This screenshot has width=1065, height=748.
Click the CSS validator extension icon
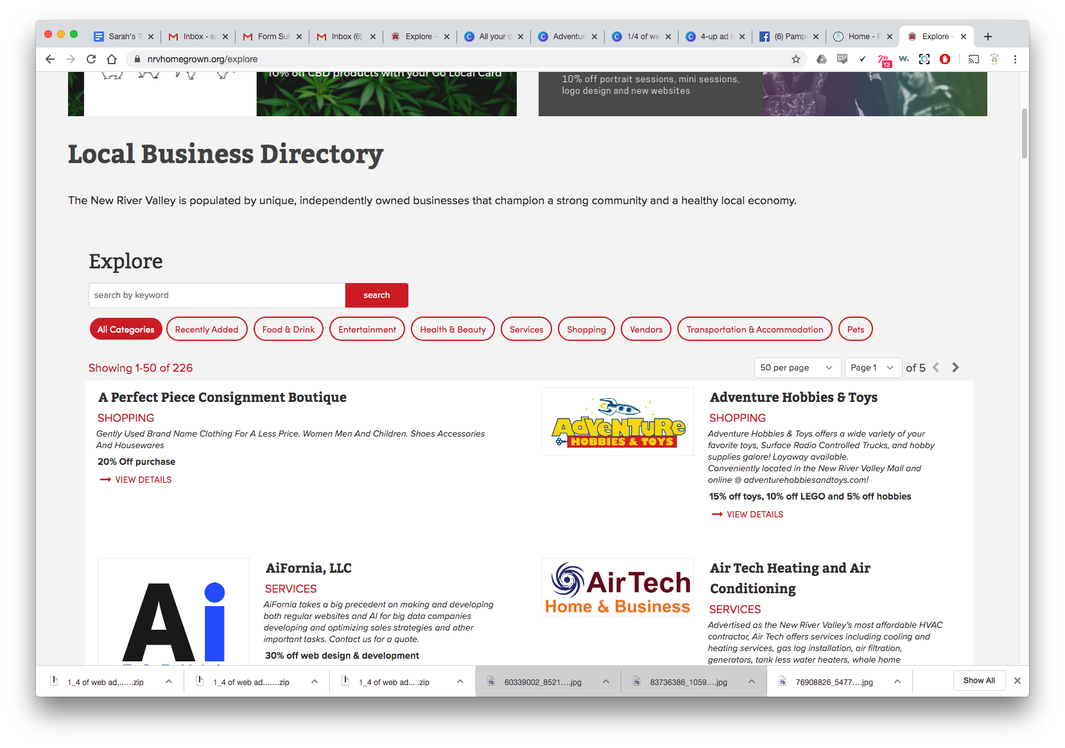click(x=842, y=59)
